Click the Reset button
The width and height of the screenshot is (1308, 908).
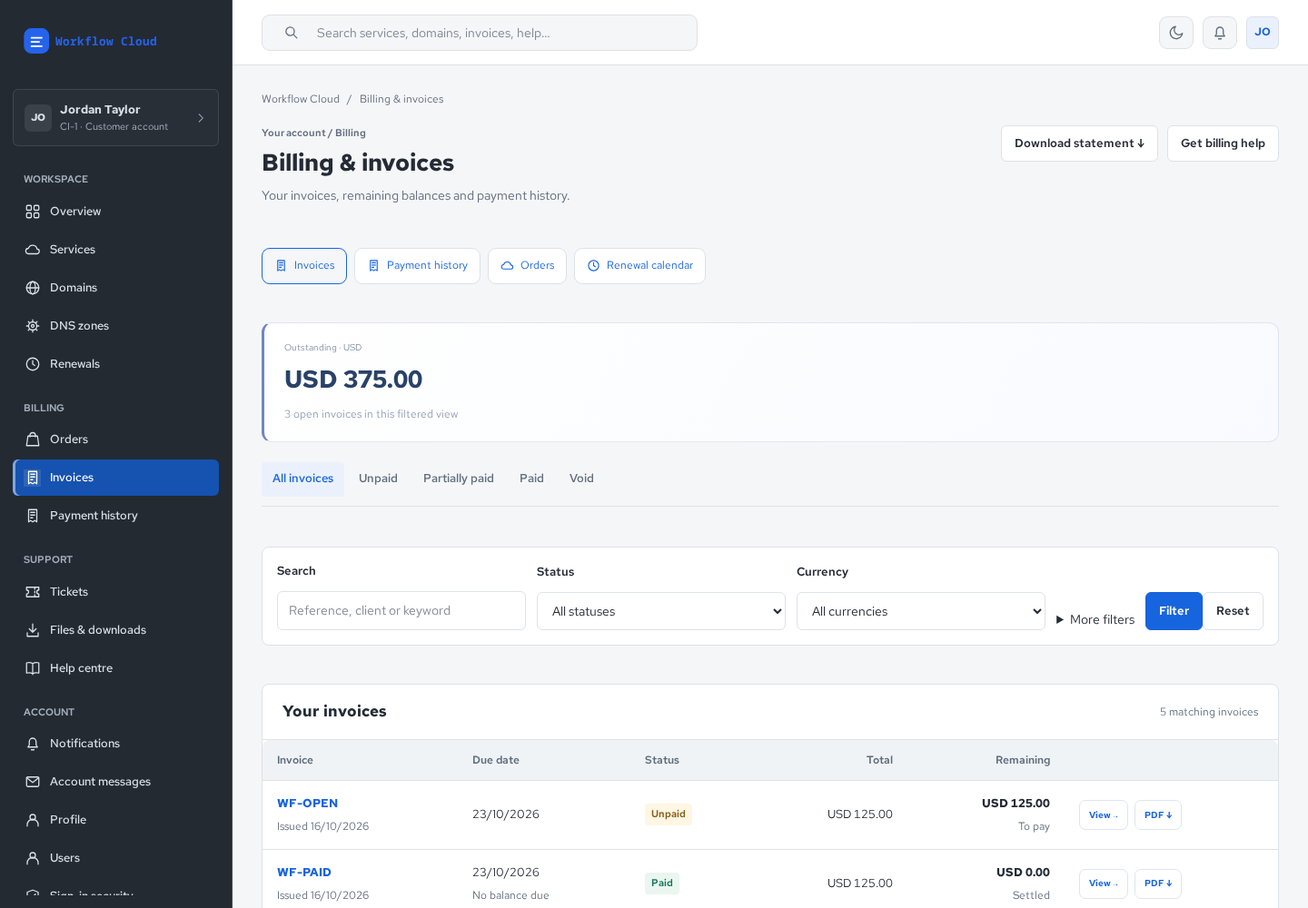pos(1233,611)
